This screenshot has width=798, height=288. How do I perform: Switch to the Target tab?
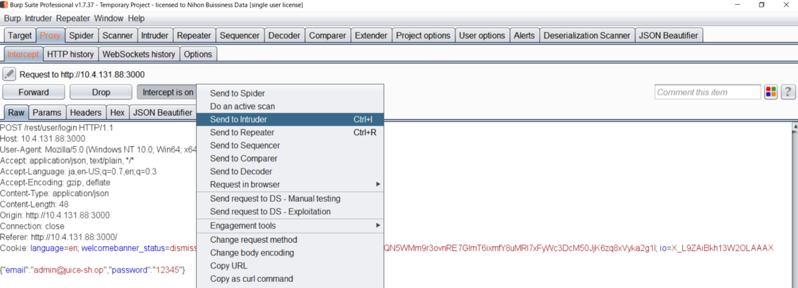pos(20,35)
